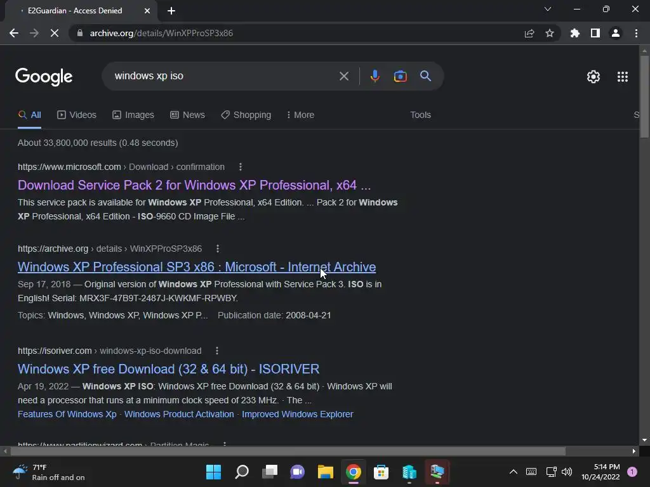Open the notification badge in tray

coord(632,472)
